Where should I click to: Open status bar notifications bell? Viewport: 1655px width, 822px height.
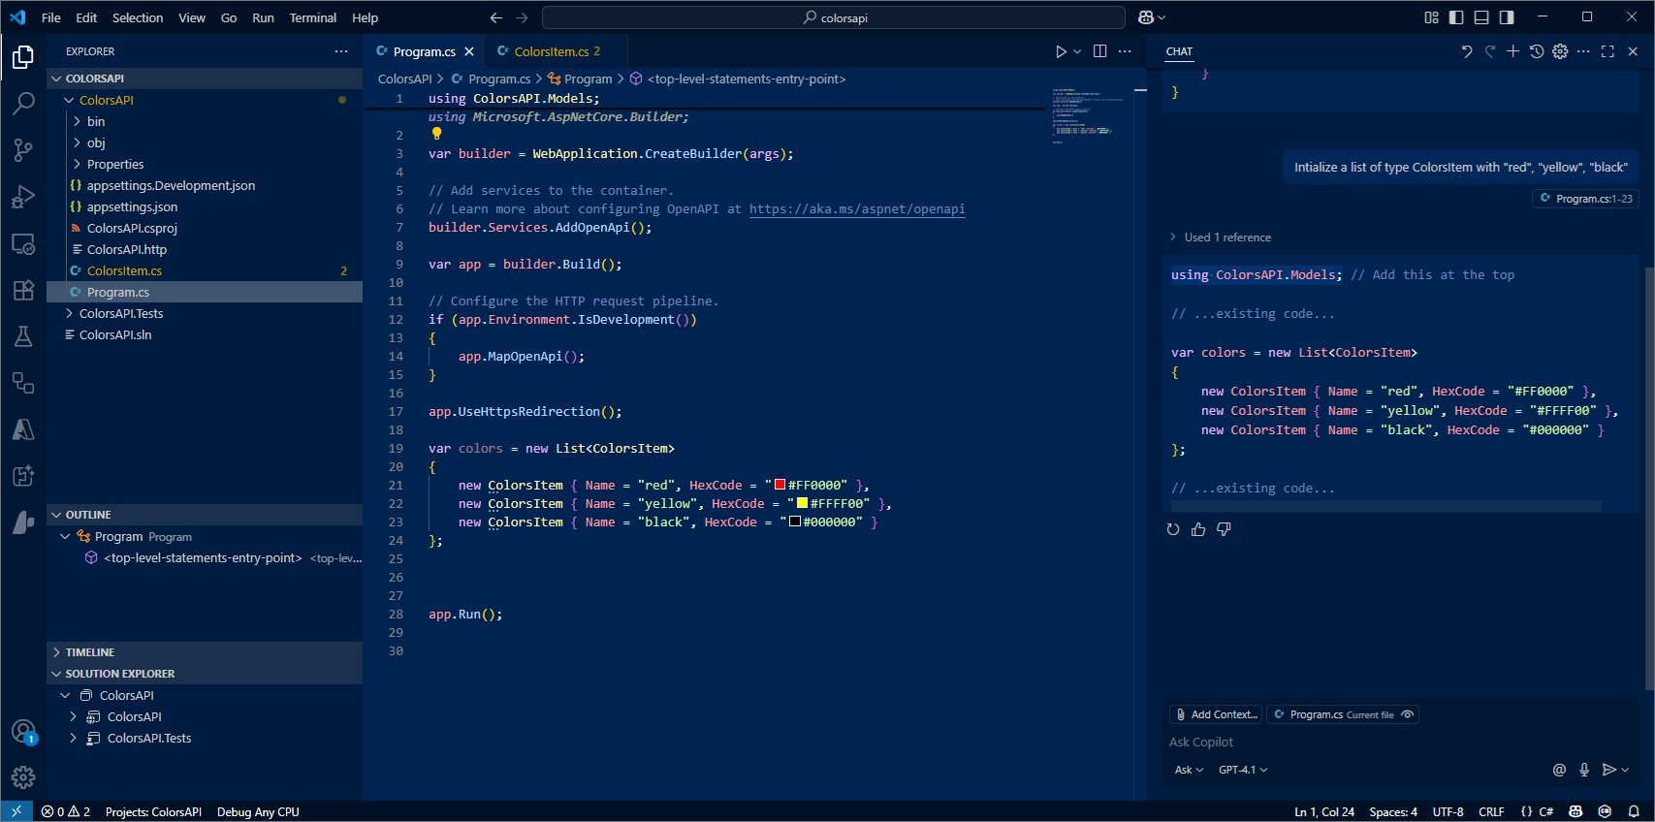click(x=1634, y=811)
